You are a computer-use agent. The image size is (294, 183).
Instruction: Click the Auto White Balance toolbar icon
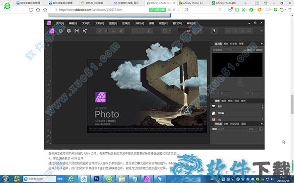point(121,31)
